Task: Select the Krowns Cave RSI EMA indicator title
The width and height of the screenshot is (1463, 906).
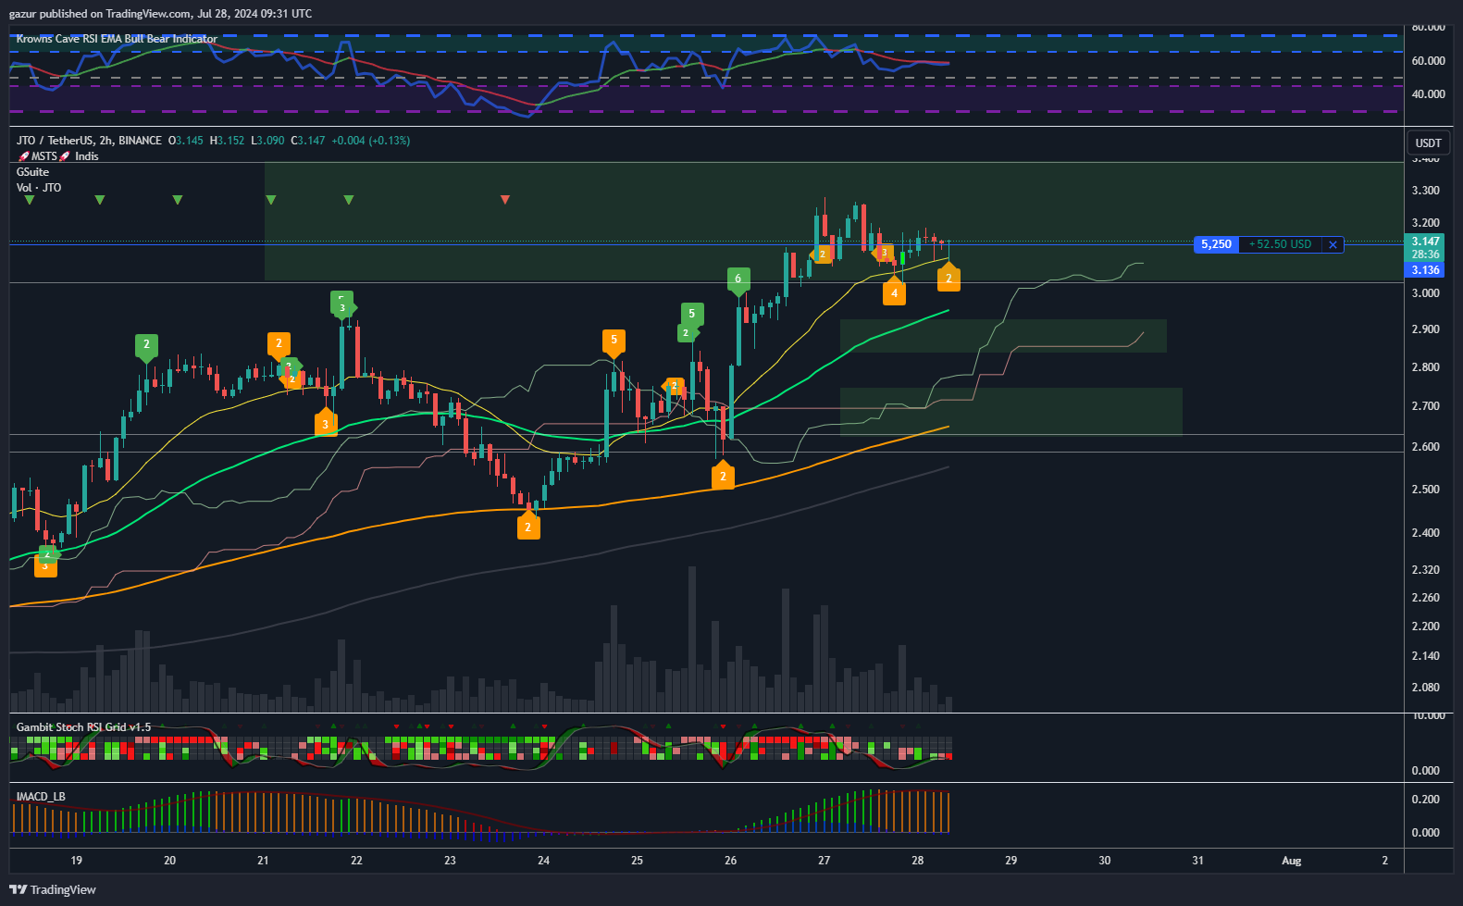Action: point(117,39)
